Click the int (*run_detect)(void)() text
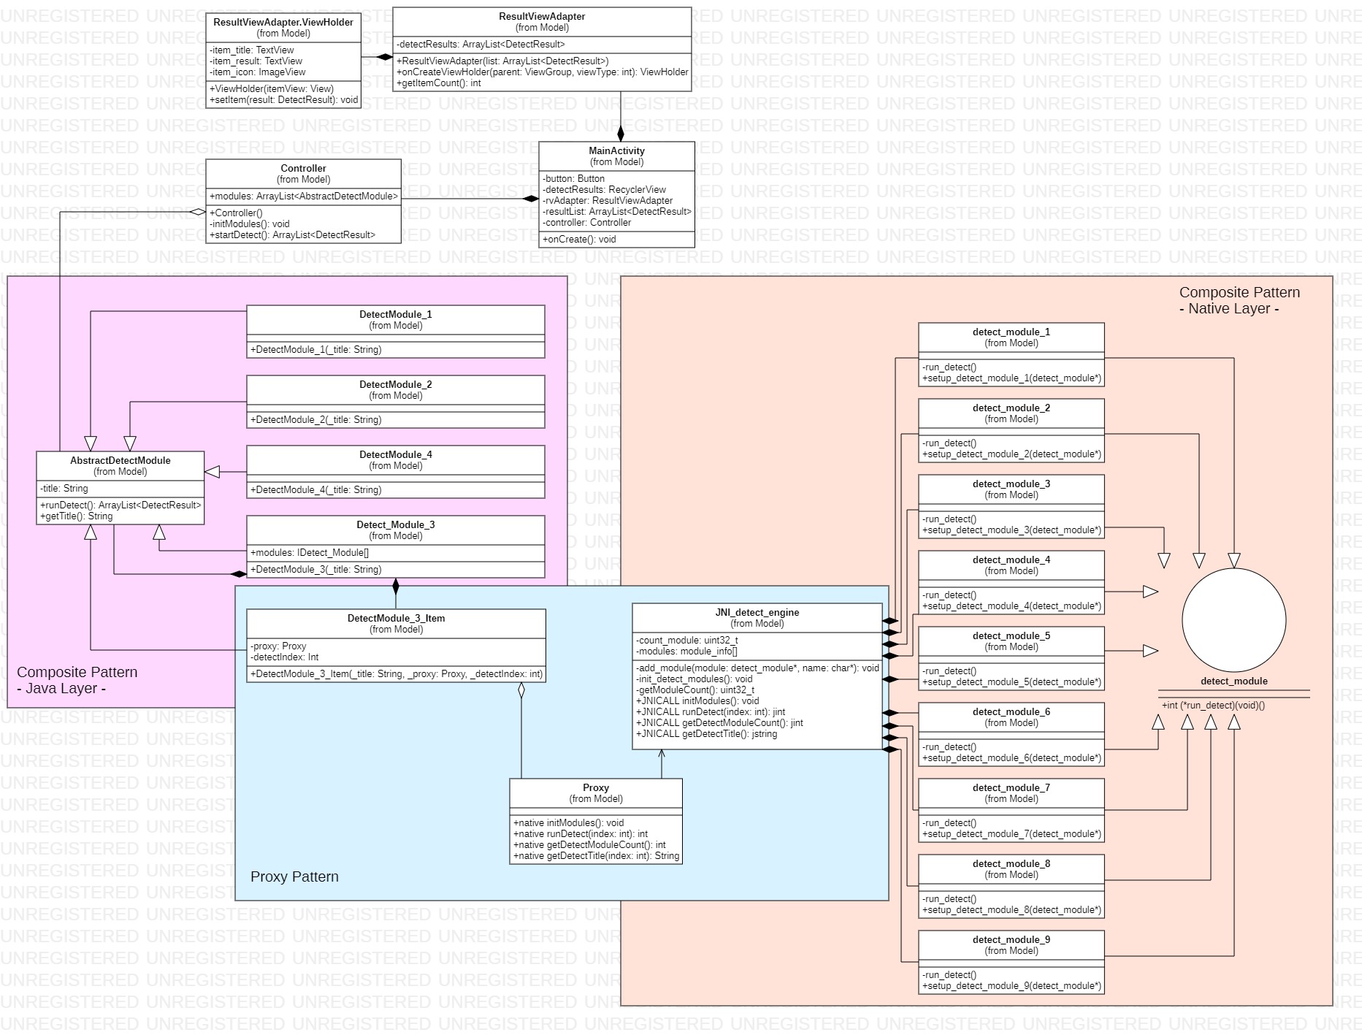Screen dimensions: 1362x1035 point(1212,706)
